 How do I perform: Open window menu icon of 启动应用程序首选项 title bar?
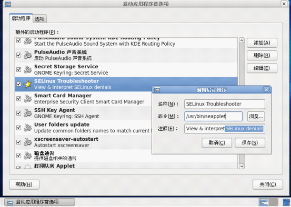[x=8, y=4]
